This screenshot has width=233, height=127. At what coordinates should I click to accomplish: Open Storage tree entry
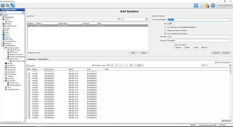(10, 63)
